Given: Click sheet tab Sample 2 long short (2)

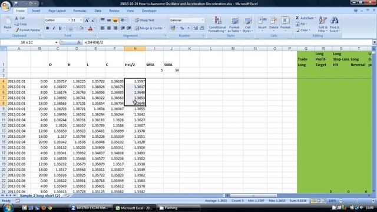Looking at the screenshot, I should tap(40, 196).
